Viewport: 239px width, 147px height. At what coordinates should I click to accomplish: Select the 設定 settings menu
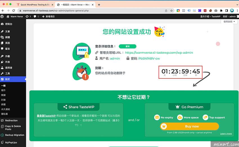[x=13, y=79]
